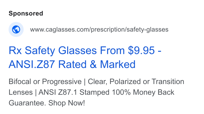
Task: Open the Rx Safety Glasses ad headline
Action: pyautogui.click(x=85, y=57)
